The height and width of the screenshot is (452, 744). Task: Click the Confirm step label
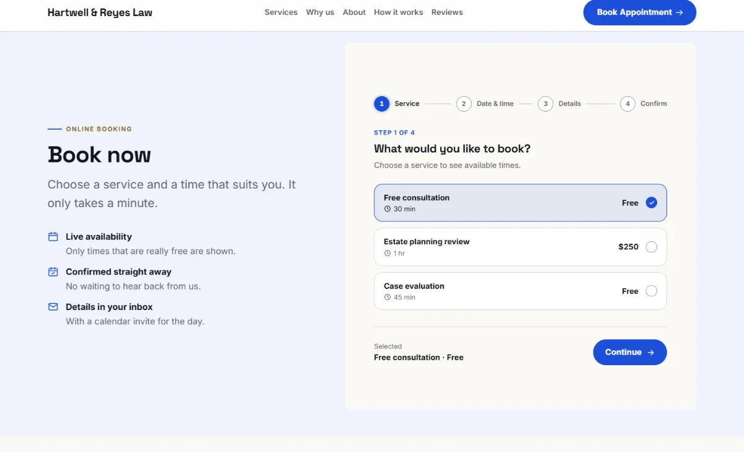pos(653,104)
